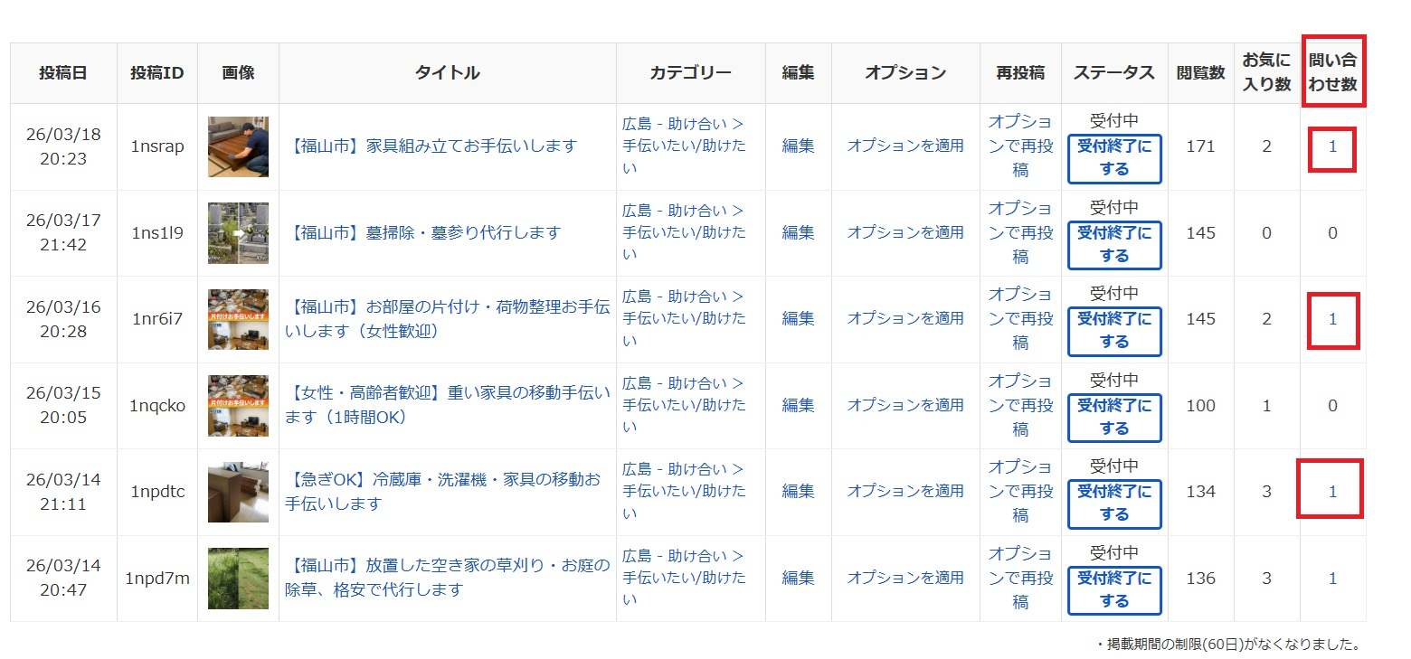The image size is (1411, 659).
Task: Click 編集 for the 家具組み立て post
Action: (x=798, y=146)
